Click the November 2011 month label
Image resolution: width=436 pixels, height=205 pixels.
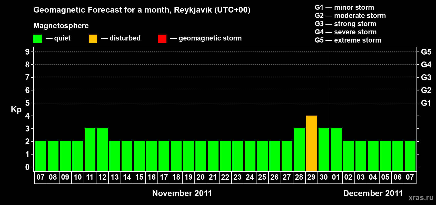182,193
